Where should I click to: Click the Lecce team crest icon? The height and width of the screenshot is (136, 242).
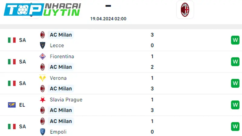(42, 45)
